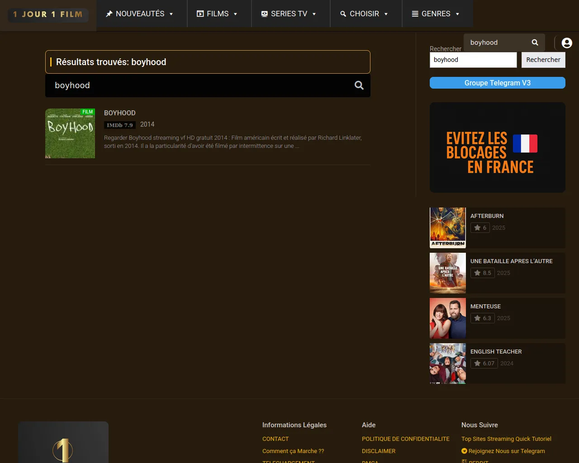This screenshot has width=579, height=463.
Task: Click the star icon for Une Bataille Apres L'Autre
Action: pos(477,273)
